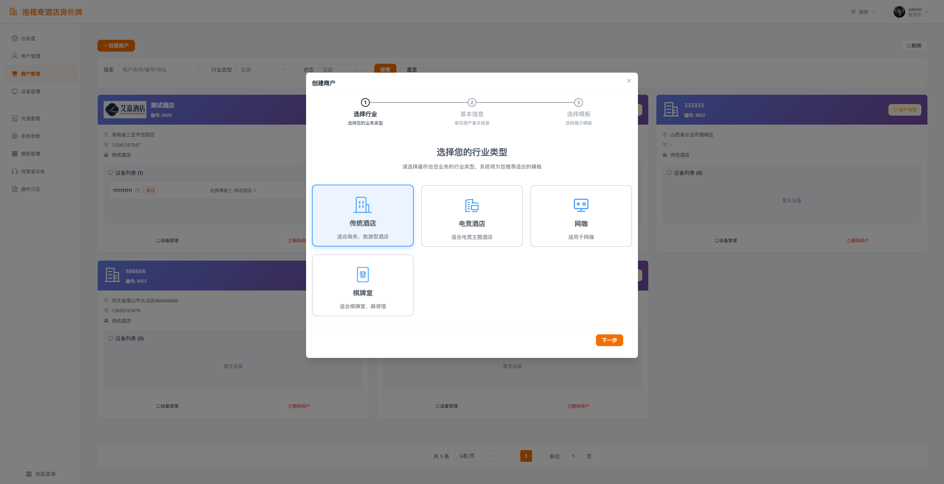
Task: Click the mahjong tile icon
Action: click(362, 275)
